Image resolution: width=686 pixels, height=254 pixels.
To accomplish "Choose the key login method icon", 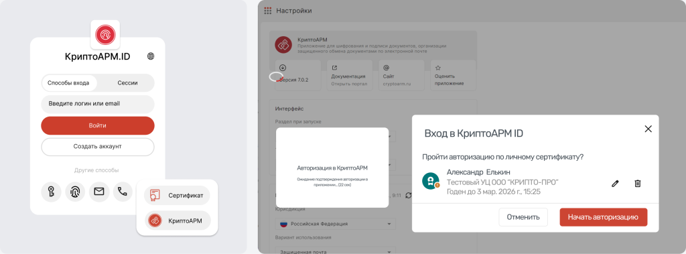I will pyautogui.click(x=51, y=192).
